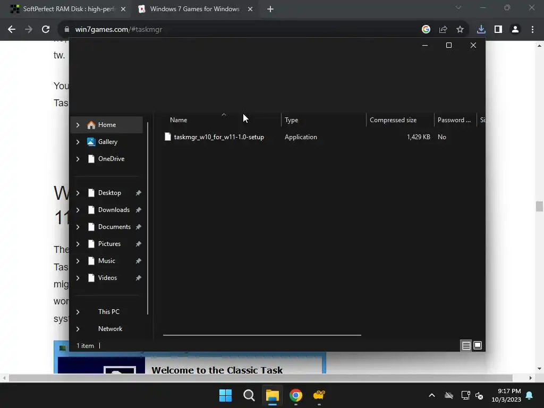The width and height of the screenshot is (544, 408).
Task: Click the pin icon next to Pictures
Action: pyautogui.click(x=139, y=244)
